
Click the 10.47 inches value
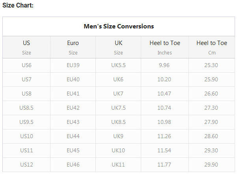pos(164,94)
